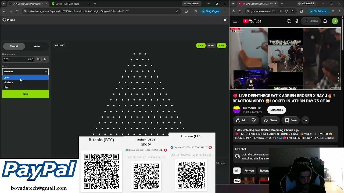Viewport: 344px width, 193px height.
Task: Collapse the Risk dropdown showing Medium
Action: pyautogui.click(x=25, y=72)
